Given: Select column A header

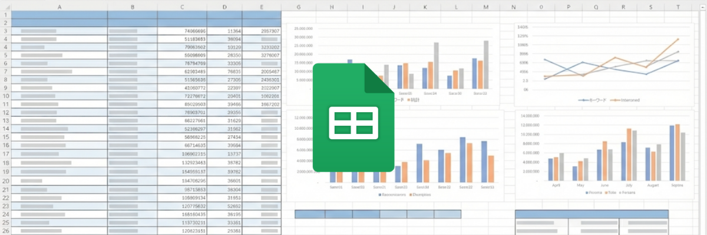Looking at the screenshot, I should pyautogui.click(x=60, y=6).
